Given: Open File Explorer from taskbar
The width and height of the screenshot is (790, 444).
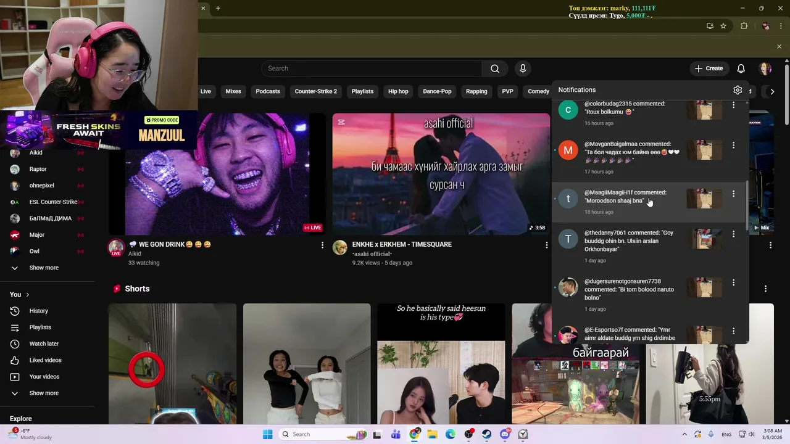Looking at the screenshot, I should 433,434.
